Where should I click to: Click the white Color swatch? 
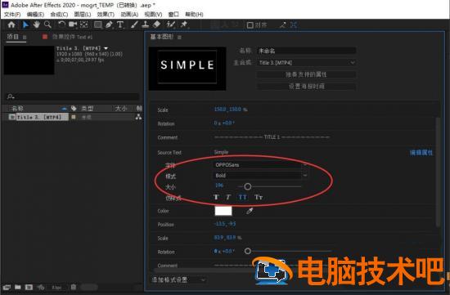[223, 211]
